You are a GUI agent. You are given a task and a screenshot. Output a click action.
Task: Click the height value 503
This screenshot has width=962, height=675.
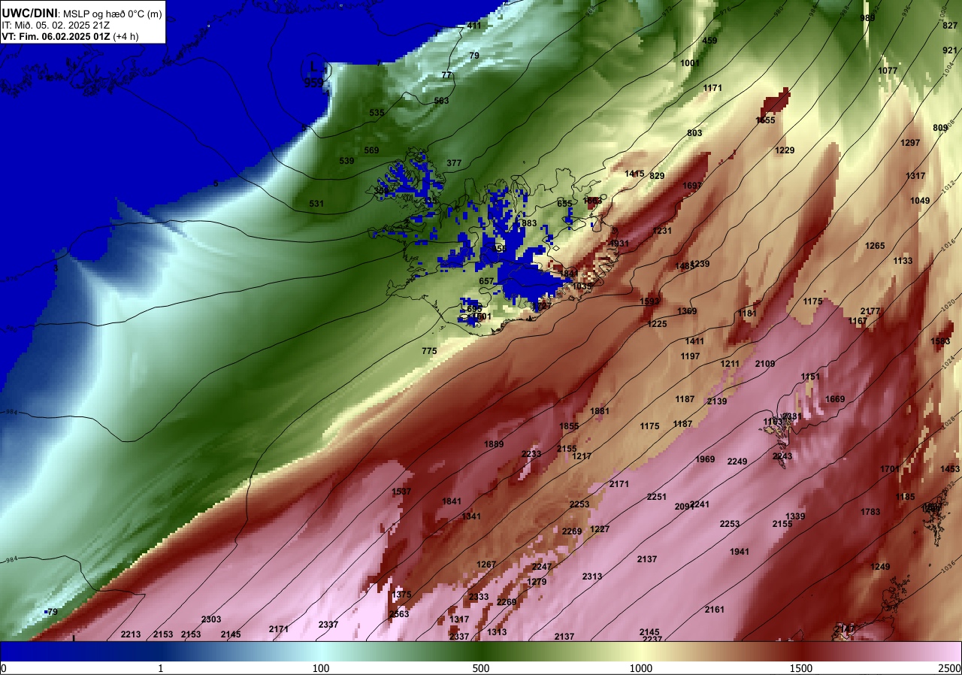[441, 101]
